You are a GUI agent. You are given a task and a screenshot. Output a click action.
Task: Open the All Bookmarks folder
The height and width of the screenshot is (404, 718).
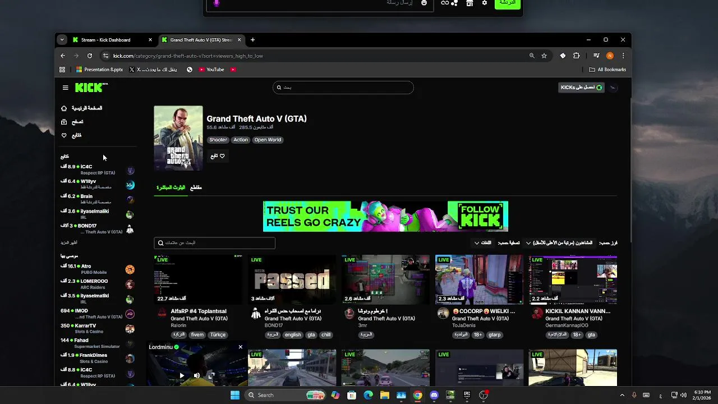(607, 70)
